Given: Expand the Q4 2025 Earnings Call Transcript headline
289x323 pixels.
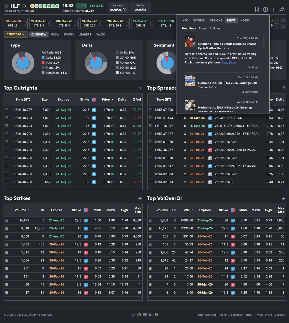Looking at the screenshot, I should [215, 87].
